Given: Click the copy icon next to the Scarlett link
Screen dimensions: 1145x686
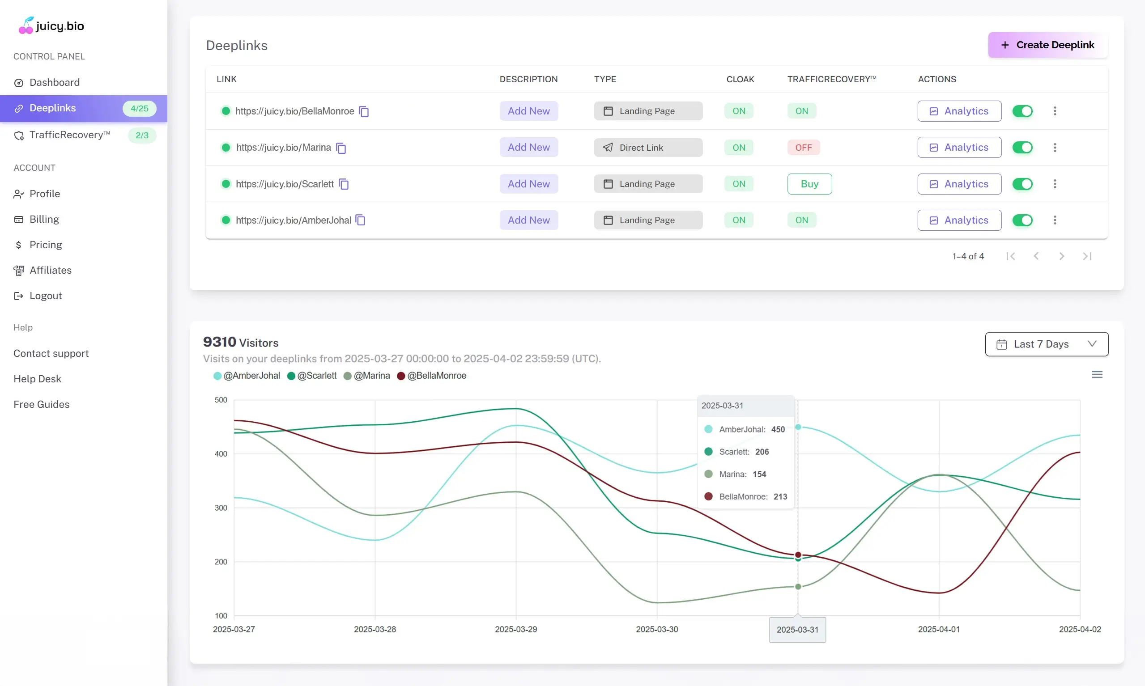Looking at the screenshot, I should tap(344, 184).
